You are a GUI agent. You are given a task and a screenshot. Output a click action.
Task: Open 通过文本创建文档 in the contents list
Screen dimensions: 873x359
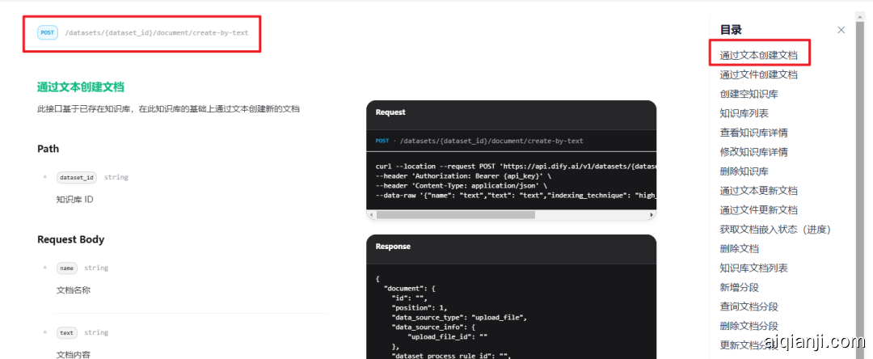click(758, 55)
